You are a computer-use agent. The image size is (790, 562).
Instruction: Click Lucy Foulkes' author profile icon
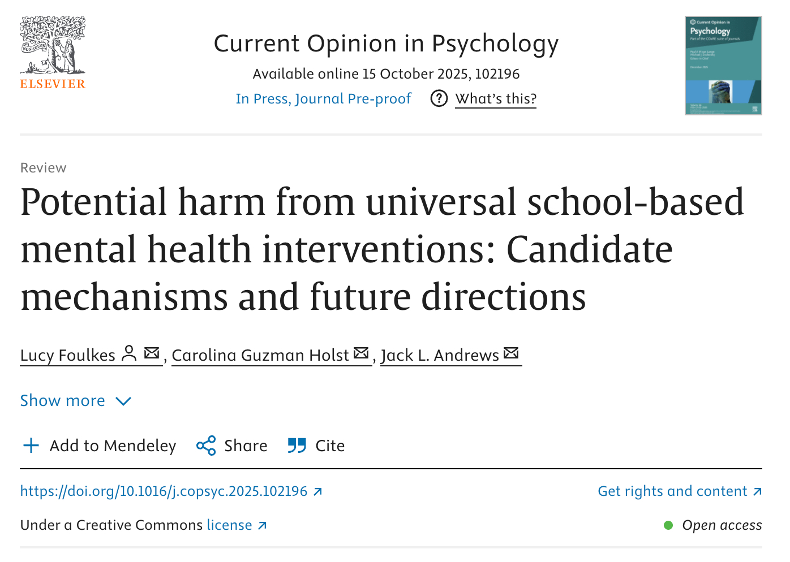click(x=130, y=353)
